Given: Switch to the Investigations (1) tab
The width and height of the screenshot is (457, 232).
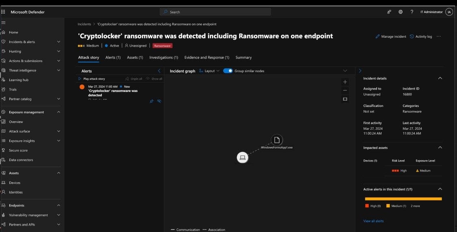Looking at the screenshot, I should click(164, 57).
